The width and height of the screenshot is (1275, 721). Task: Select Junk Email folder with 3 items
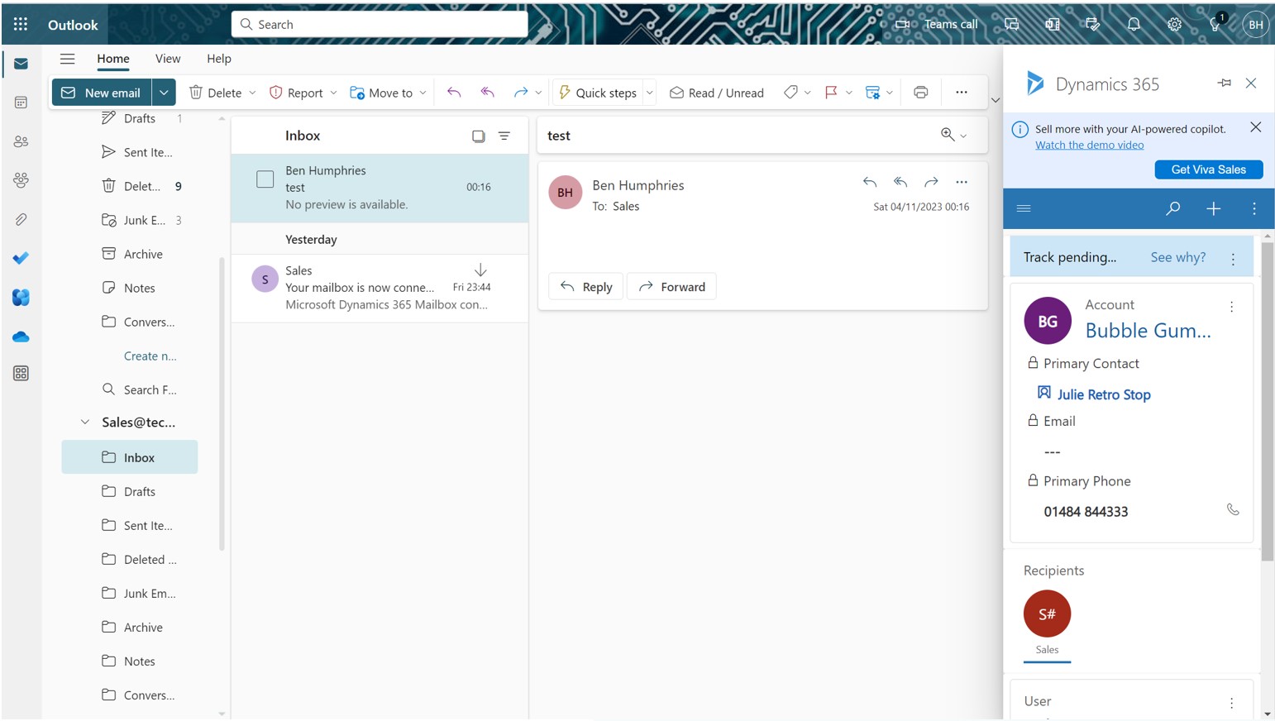(141, 220)
